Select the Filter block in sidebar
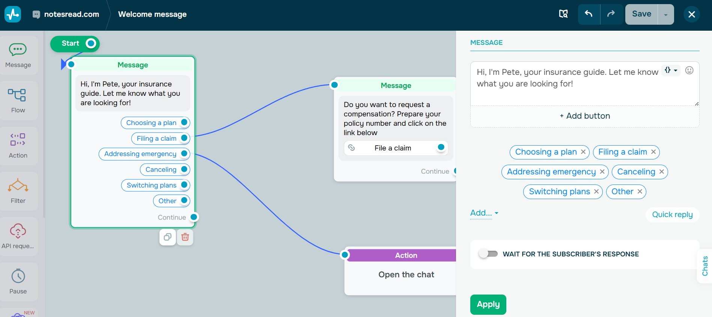This screenshot has height=317, width=712. click(18, 191)
